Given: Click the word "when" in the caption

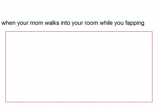Looking at the screenshot, I should point(8,23).
